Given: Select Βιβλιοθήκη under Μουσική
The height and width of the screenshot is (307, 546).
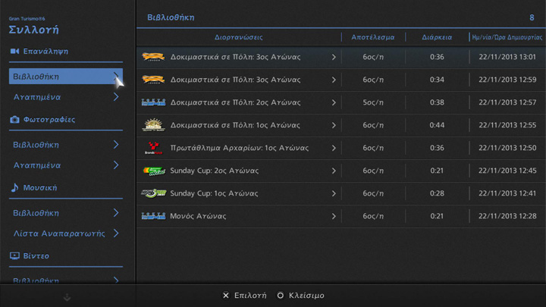Looking at the screenshot, I should [65, 213].
